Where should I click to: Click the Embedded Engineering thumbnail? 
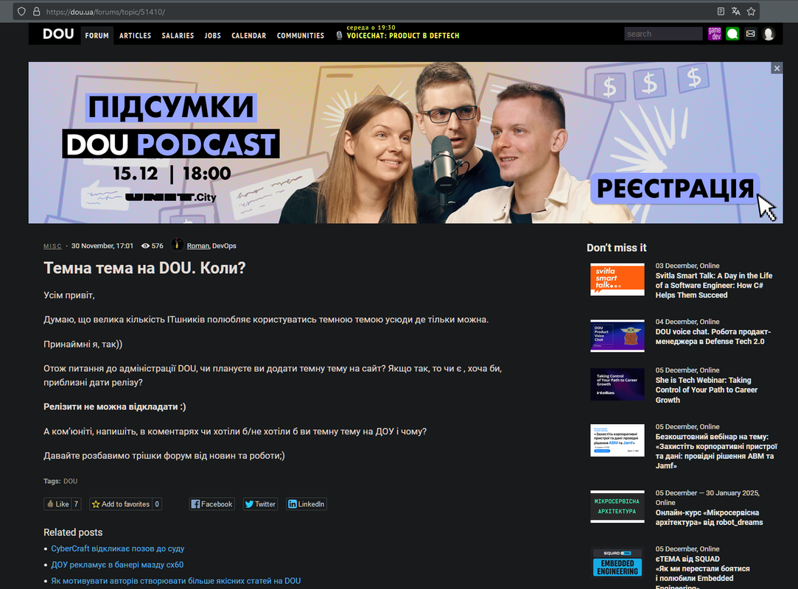tap(617, 563)
